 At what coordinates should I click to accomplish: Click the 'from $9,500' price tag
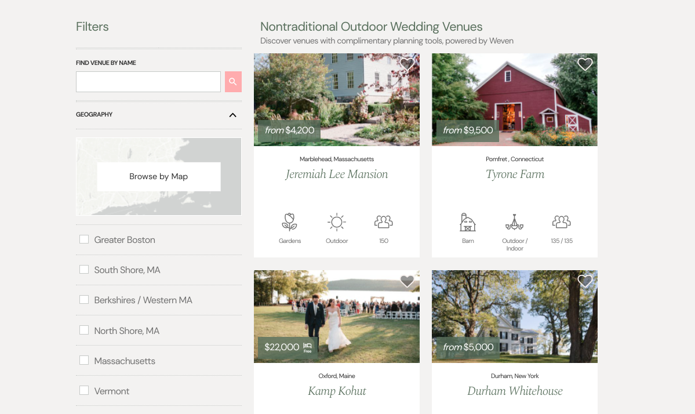[468, 131]
